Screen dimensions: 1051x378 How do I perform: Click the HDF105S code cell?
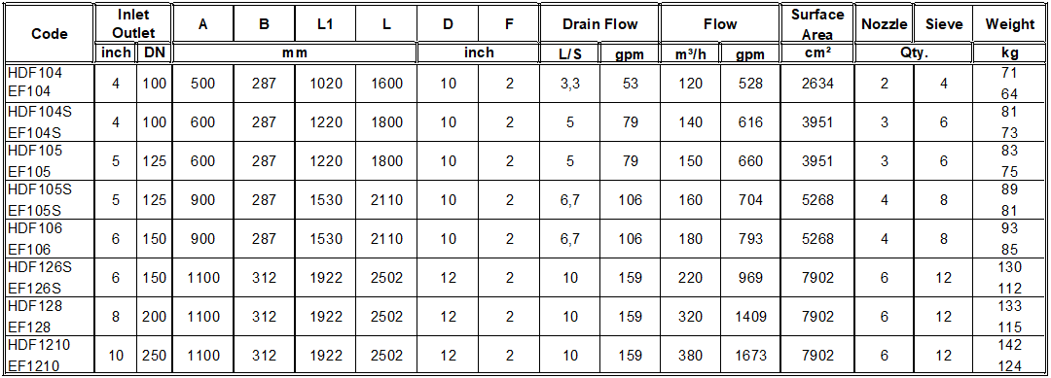(x=39, y=189)
